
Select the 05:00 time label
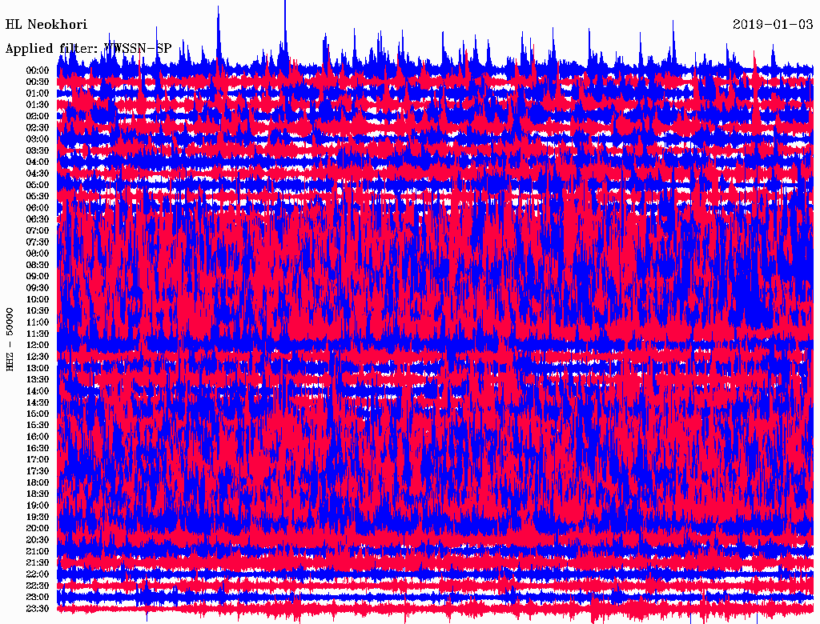(37, 185)
